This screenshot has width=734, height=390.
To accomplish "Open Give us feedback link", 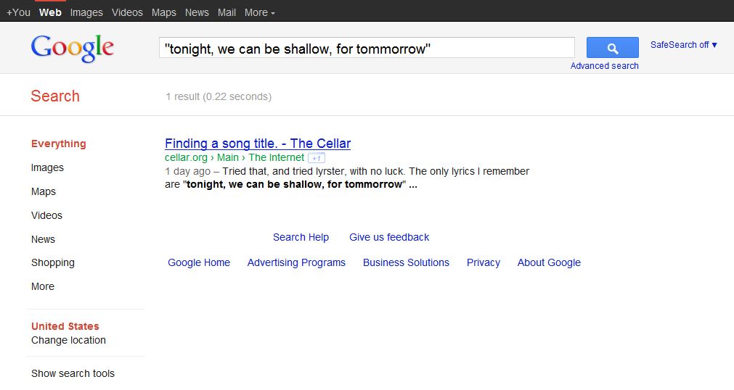I will [x=389, y=237].
